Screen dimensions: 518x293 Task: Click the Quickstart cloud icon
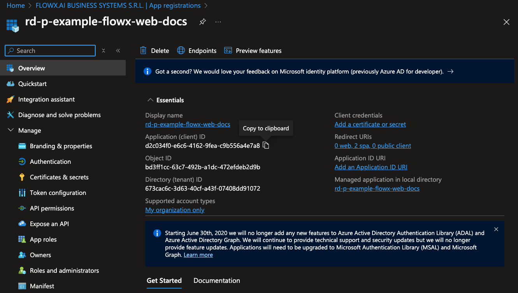[11, 84]
